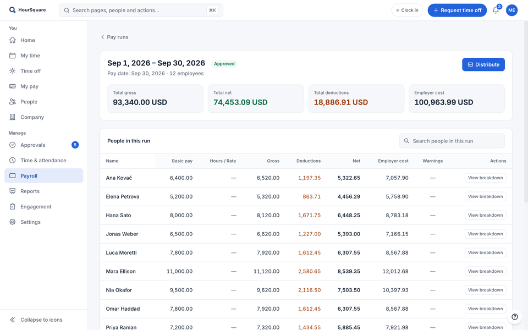Viewport: 528px width, 330px height.
Task: Click the Settings gear icon
Action: 13,222
